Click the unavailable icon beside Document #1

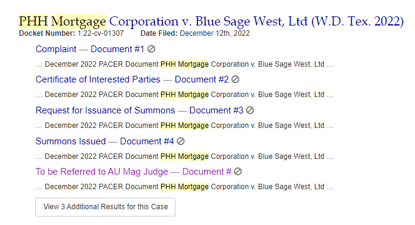151,49
